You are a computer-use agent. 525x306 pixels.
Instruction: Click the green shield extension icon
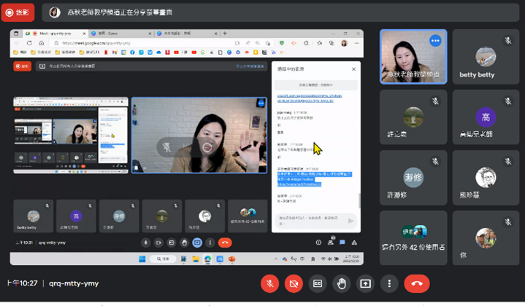tap(282, 43)
